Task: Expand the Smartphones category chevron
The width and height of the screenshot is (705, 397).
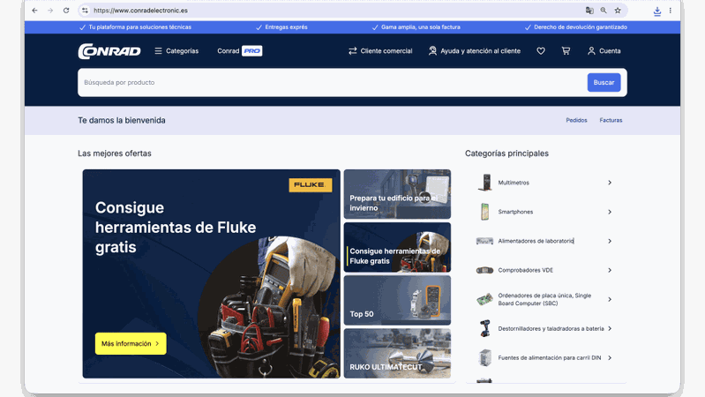Action: coord(610,212)
